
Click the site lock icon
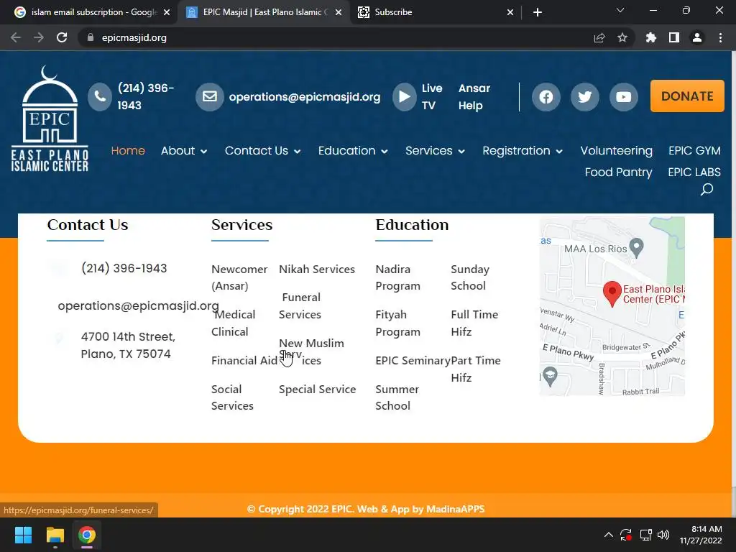[x=91, y=37]
